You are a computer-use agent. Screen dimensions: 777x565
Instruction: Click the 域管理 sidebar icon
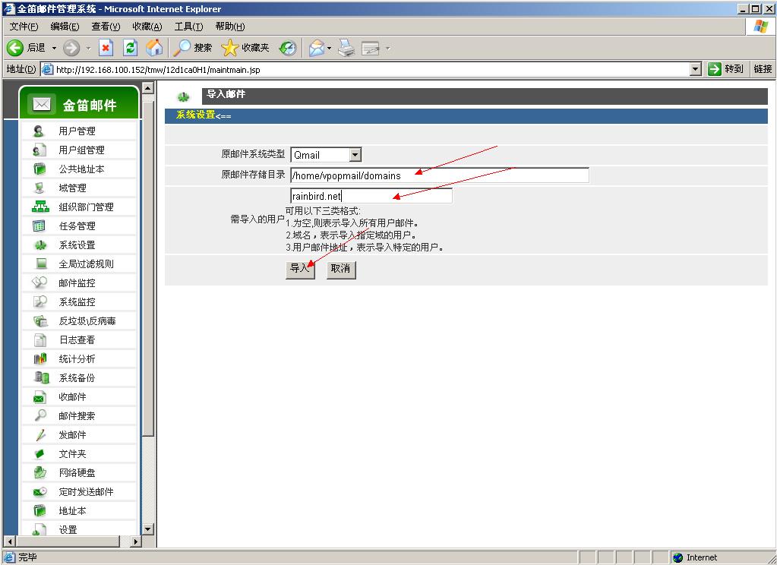[39, 188]
